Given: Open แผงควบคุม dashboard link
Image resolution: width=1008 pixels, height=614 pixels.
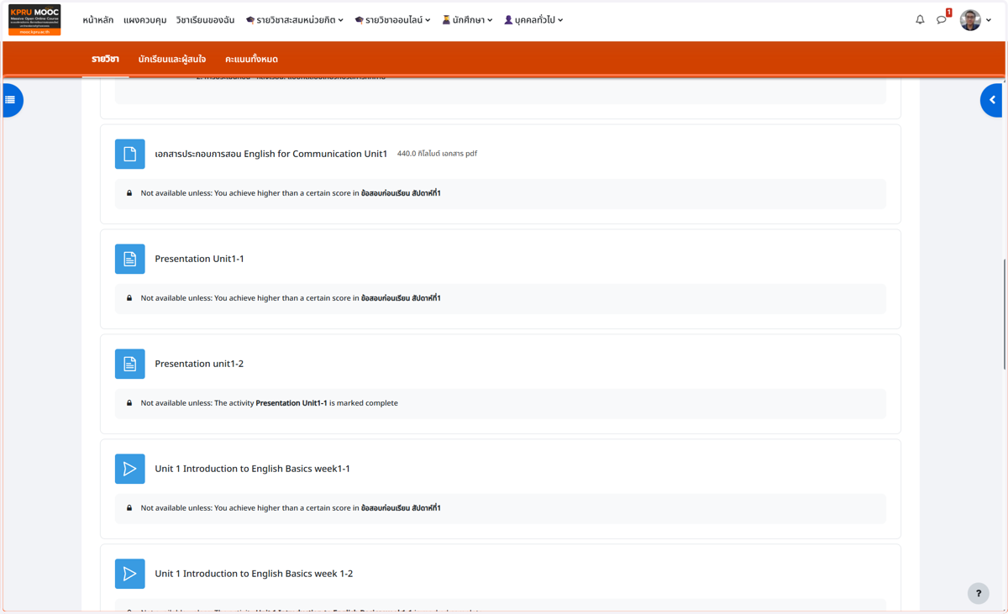Looking at the screenshot, I should pos(144,20).
